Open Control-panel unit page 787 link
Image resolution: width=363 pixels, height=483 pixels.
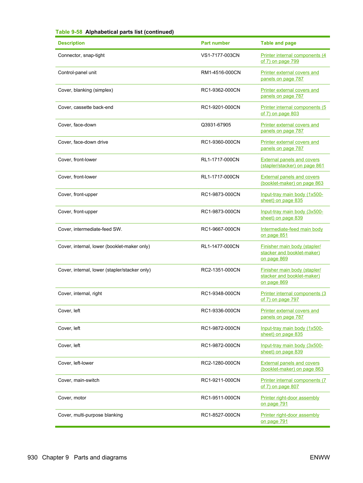290,76
